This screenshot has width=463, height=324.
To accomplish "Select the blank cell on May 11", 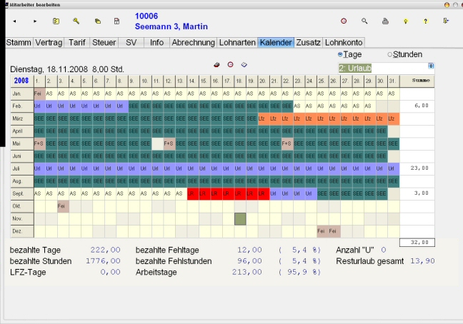I will (x=158, y=144).
